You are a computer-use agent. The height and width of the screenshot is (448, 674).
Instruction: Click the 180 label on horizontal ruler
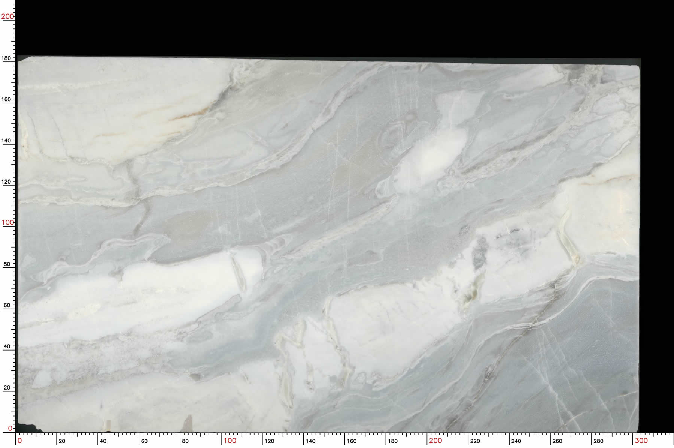(393, 441)
